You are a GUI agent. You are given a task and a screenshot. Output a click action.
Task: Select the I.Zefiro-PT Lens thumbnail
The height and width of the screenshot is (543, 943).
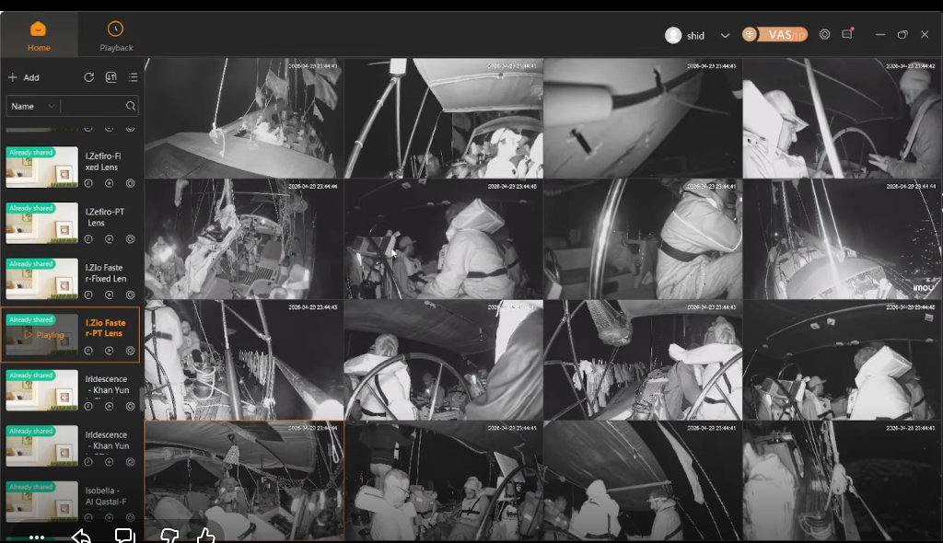[x=42, y=223]
